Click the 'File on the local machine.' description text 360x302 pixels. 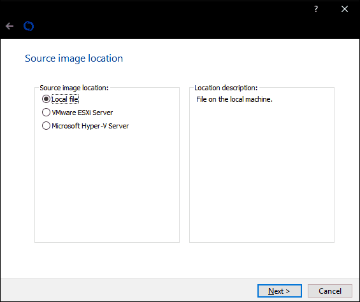[234, 99]
